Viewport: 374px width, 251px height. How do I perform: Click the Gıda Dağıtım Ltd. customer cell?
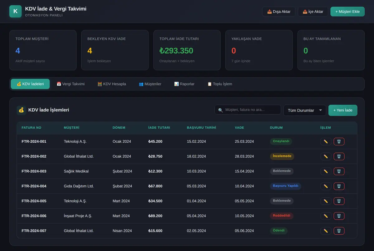[x=79, y=186]
